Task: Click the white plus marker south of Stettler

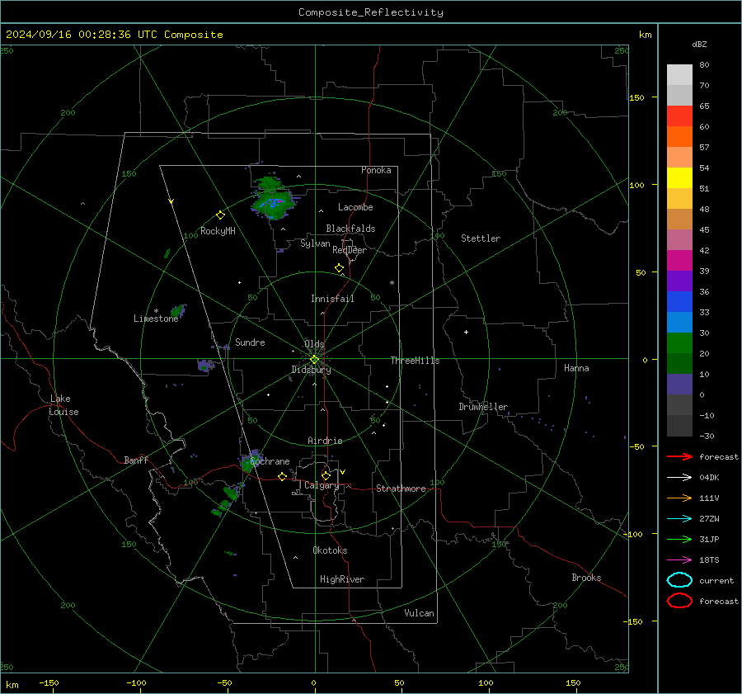Action: tap(466, 332)
